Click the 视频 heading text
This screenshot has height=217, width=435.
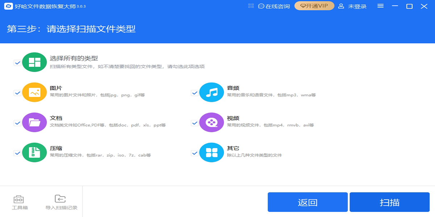(x=233, y=118)
